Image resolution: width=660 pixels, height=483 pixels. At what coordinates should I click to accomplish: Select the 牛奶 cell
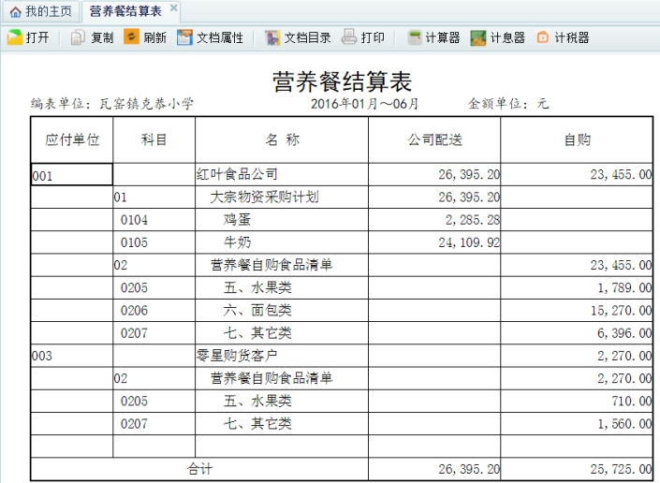pos(282,242)
